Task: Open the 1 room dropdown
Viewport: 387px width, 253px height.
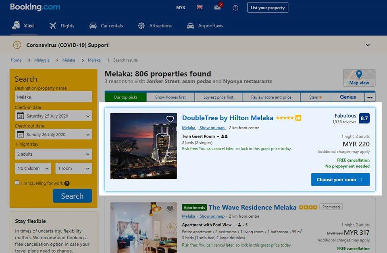Action: 74,169
